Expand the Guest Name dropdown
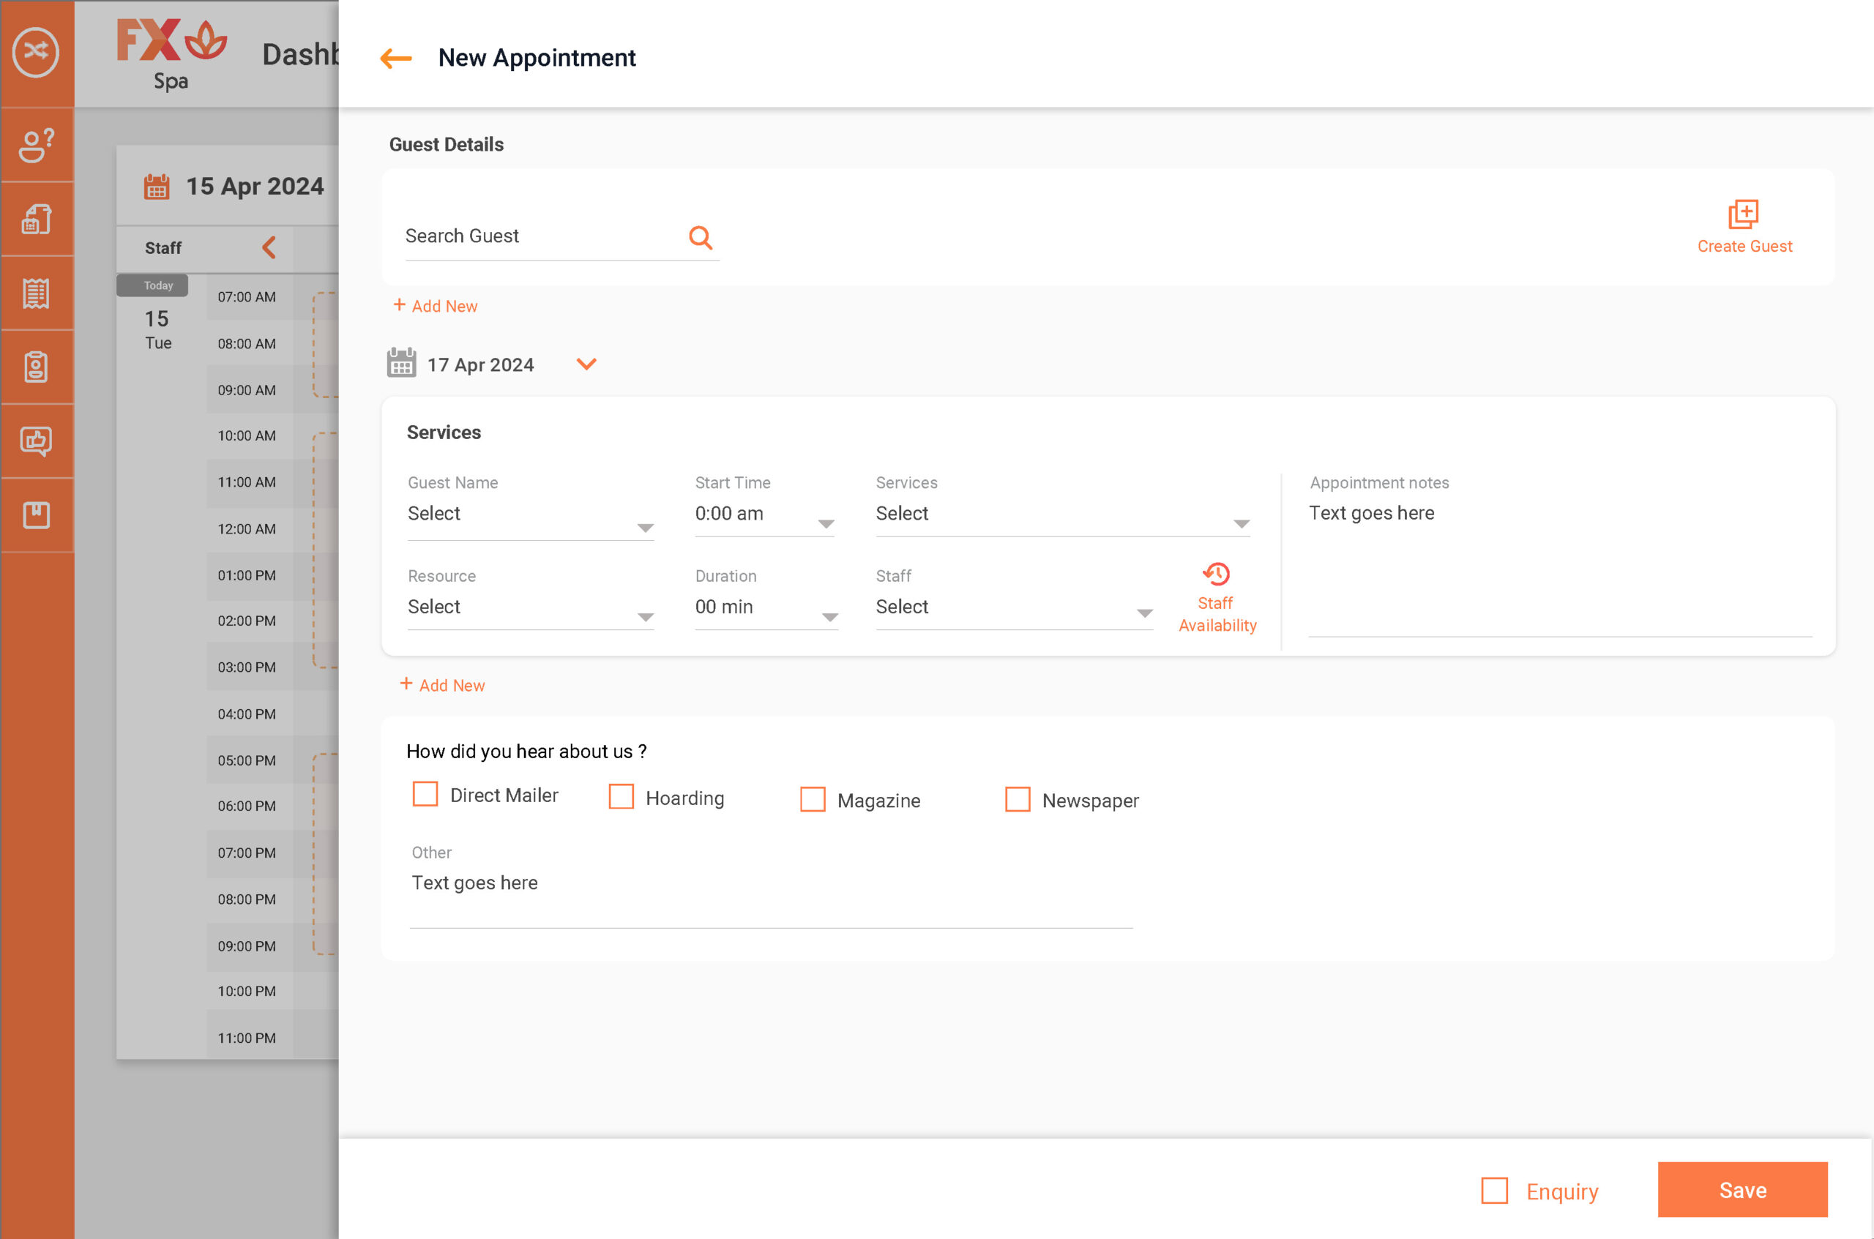This screenshot has width=1874, height=1239. tap(645, 528)
